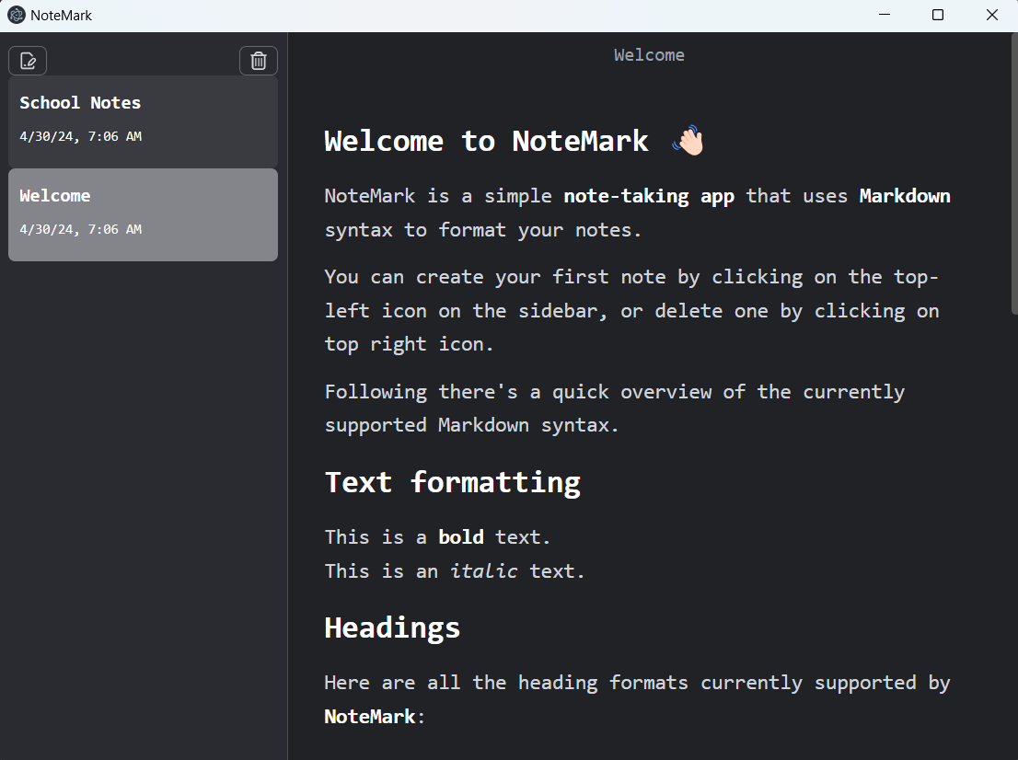Click the Welcome note date, 4/30/24, 7:06 AM
This screenshot has width=1018, height=760.
(80, 229)
